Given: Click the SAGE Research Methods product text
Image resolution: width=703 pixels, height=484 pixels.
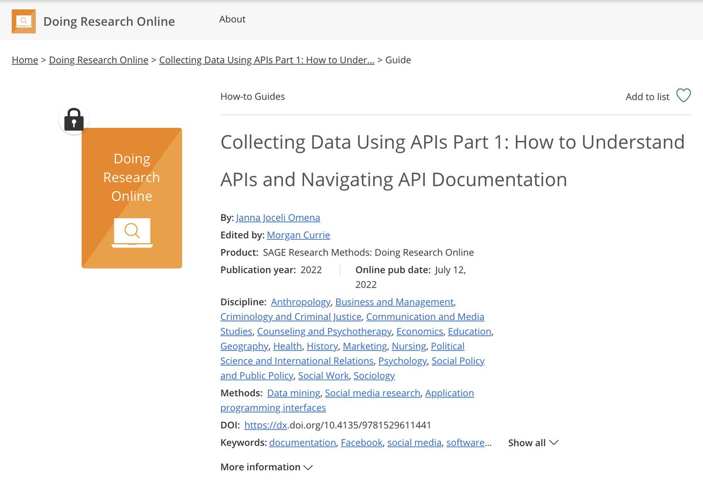Looking at the screenshot, I should 368,253.
